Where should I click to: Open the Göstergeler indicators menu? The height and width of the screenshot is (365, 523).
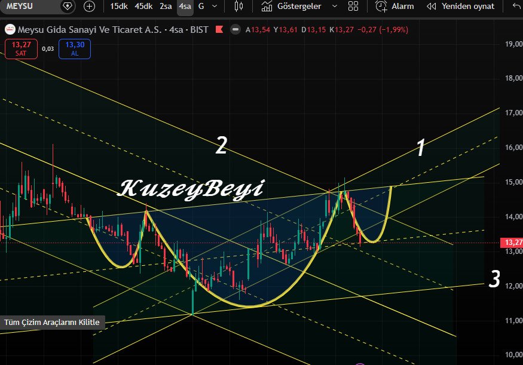pyautogui.click(x=291, y=6)
